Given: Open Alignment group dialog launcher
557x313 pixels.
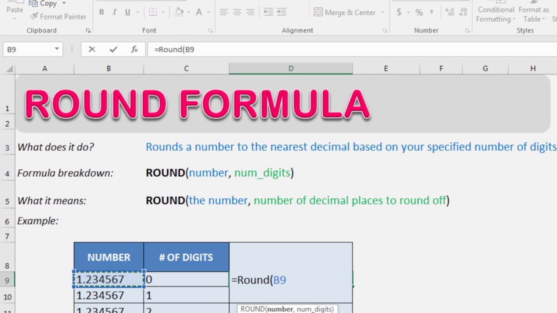Looking at the screenshot, I should pyautogui.click(x=385, y=30).
